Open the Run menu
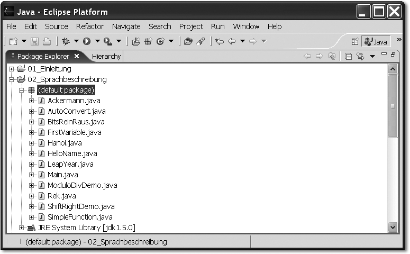410x254 pixels. 218,26
